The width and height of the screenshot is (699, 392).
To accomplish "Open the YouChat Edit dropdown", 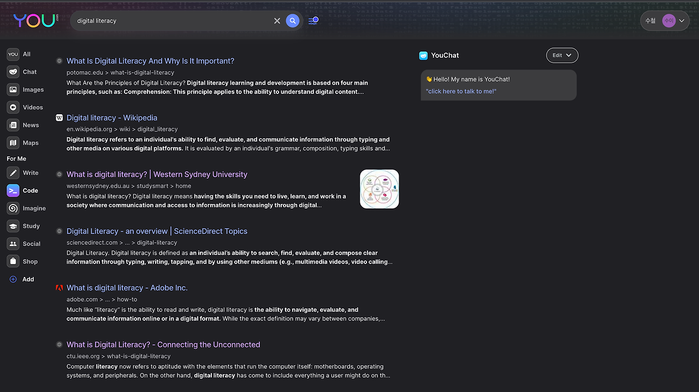I will 562,55.
